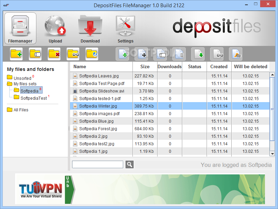
Task: Open the window system menu icon
Action: 6,5
